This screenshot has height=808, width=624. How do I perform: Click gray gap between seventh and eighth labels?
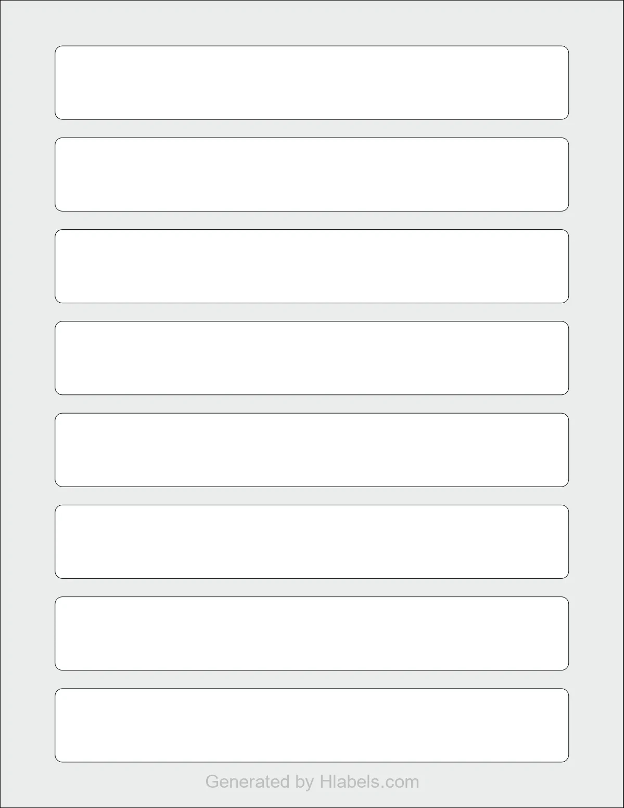pos(312,679)
